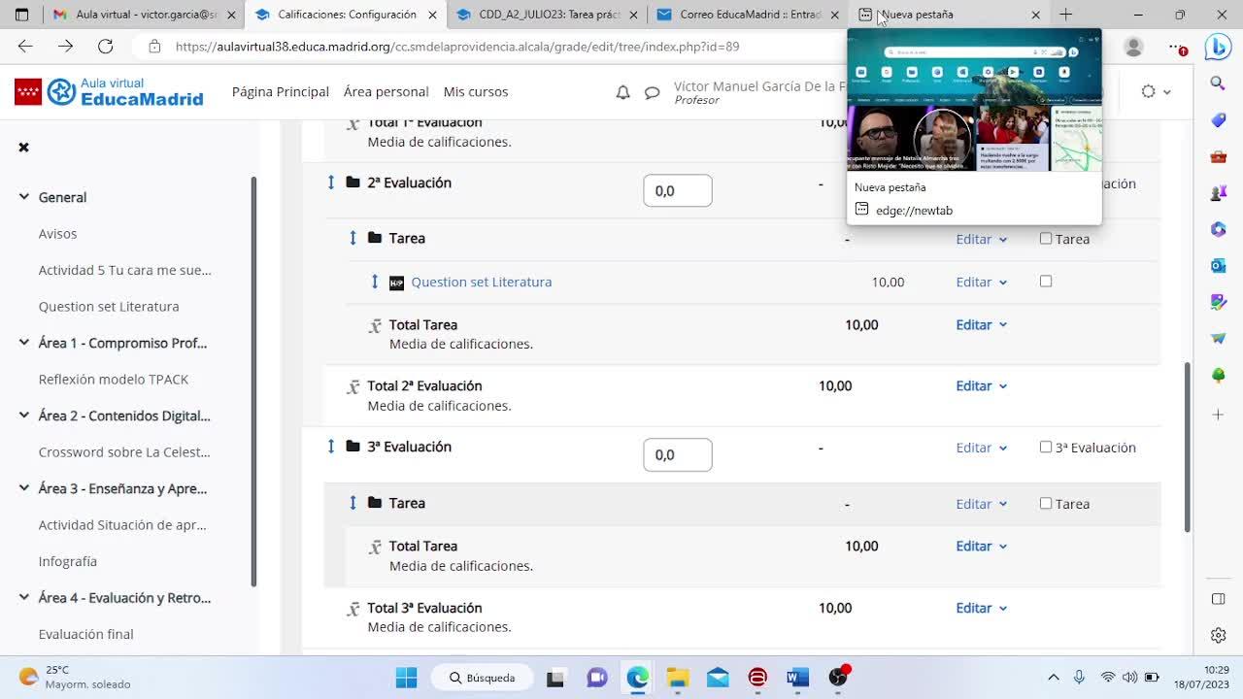Open Editar dropdown for Tarea under 2ª Evaluación
The height and width of the screenshot is (699, 1243).
pyautogui.click(x=981, y=239)
